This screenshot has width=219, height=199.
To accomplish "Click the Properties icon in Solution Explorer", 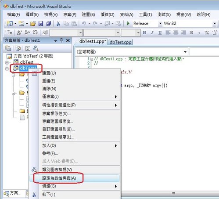I will (8, 48).
